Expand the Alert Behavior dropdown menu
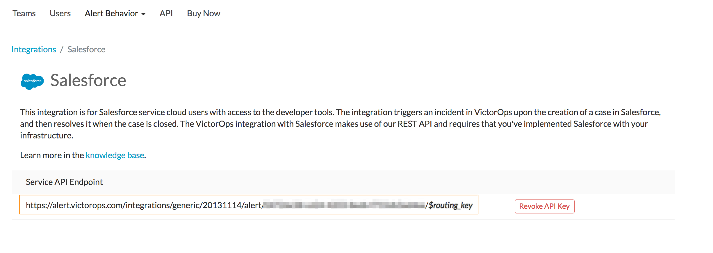Viewport: 713px width, 253px height. [x=115, y=13]
